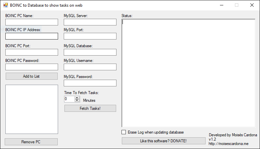Click the Status: label
The image size is (260, 149).
point(127,16)
